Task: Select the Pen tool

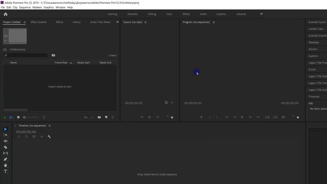Action: 6,159
